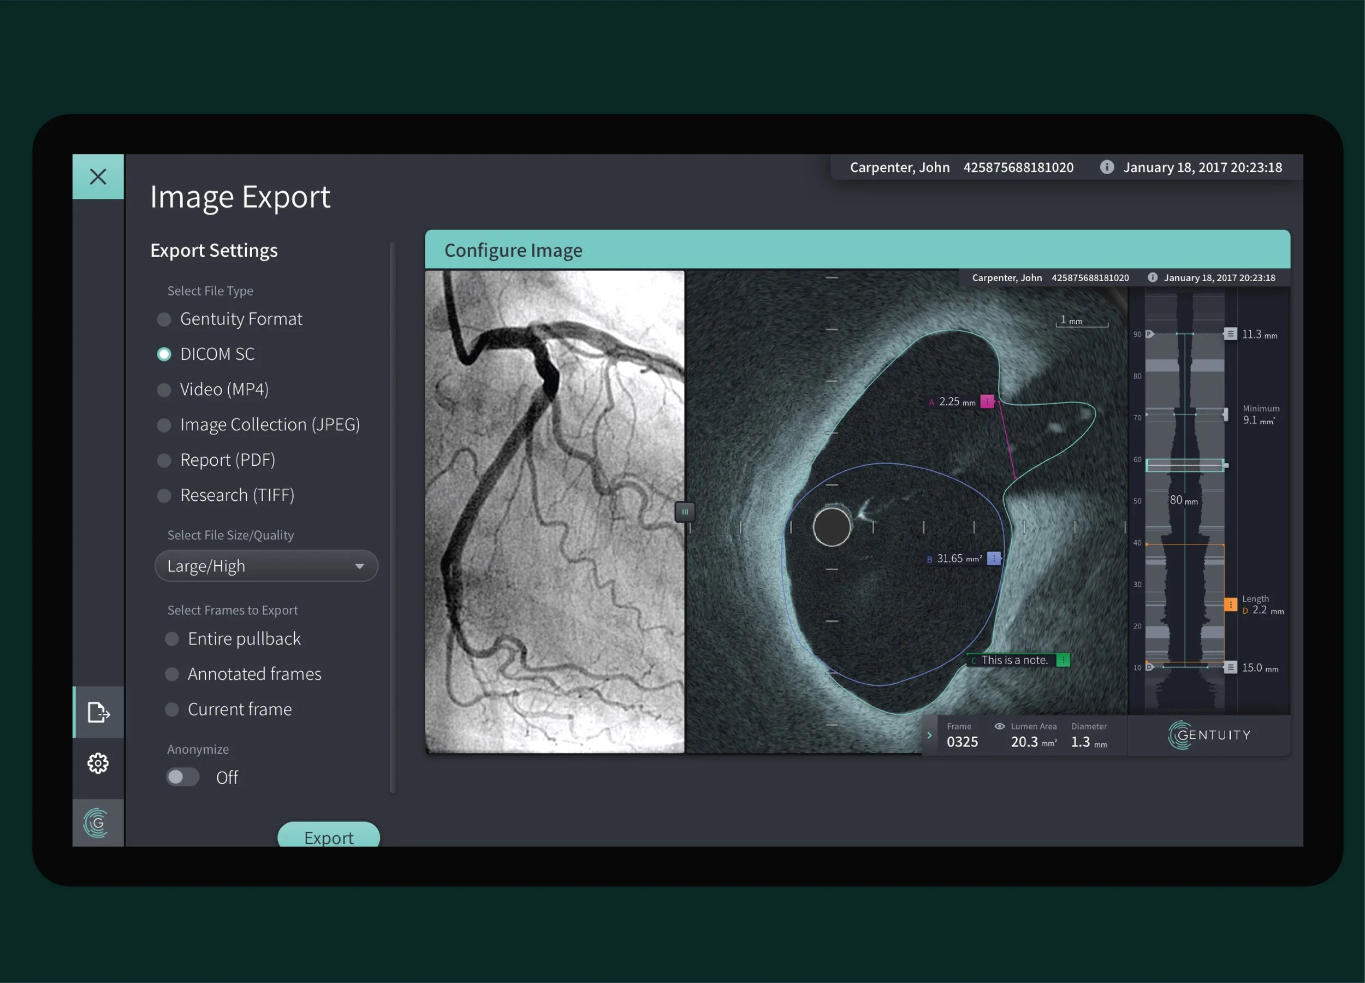The image size is (1365, 983).
Task: Click green handle of the note annotation
Action: [x=1064, y=660]
